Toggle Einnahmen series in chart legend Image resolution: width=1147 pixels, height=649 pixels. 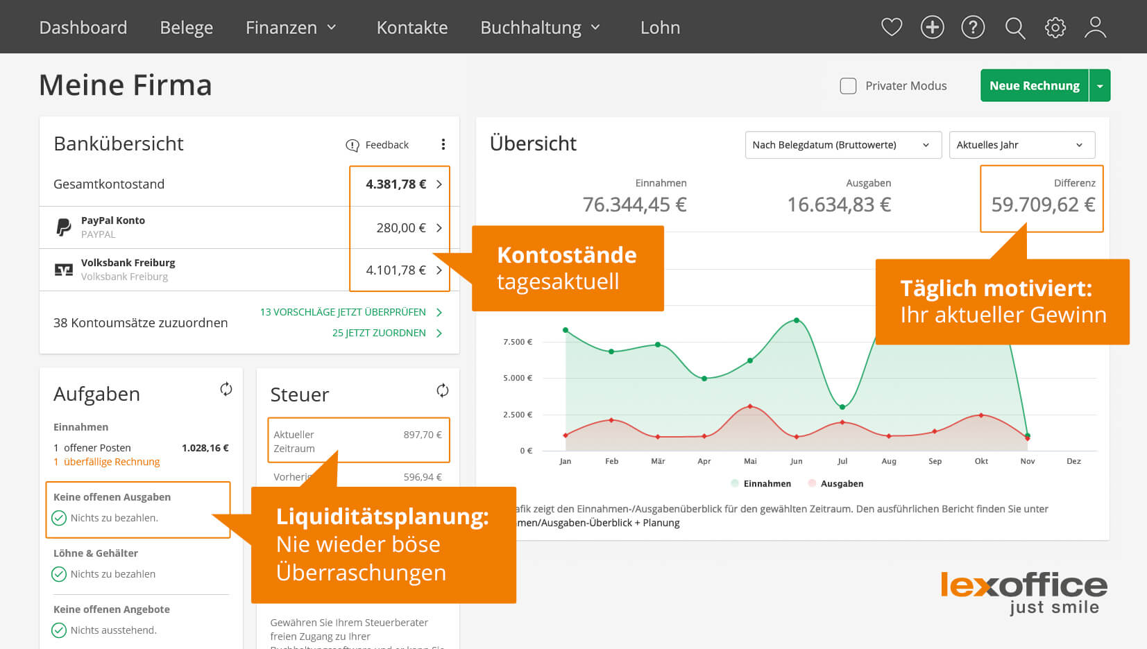point(761,483)
